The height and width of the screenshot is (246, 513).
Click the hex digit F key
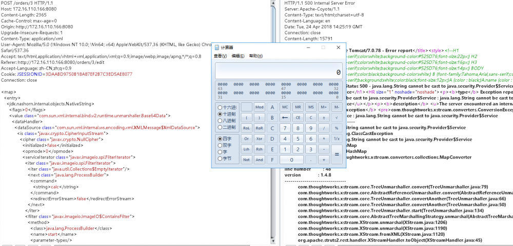coord(272,160)
